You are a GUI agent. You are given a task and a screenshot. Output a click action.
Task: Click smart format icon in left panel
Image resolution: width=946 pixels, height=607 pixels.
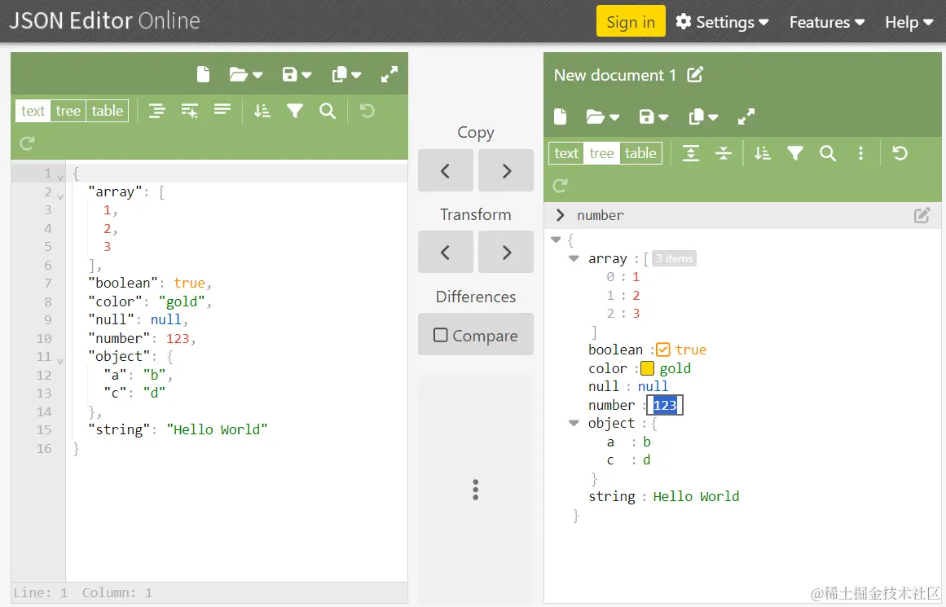pos(189,111)
